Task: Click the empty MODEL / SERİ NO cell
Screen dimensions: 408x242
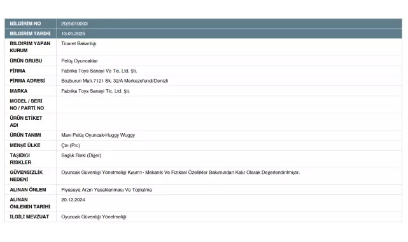Action: pyautogui.click(x=229, y=104)
